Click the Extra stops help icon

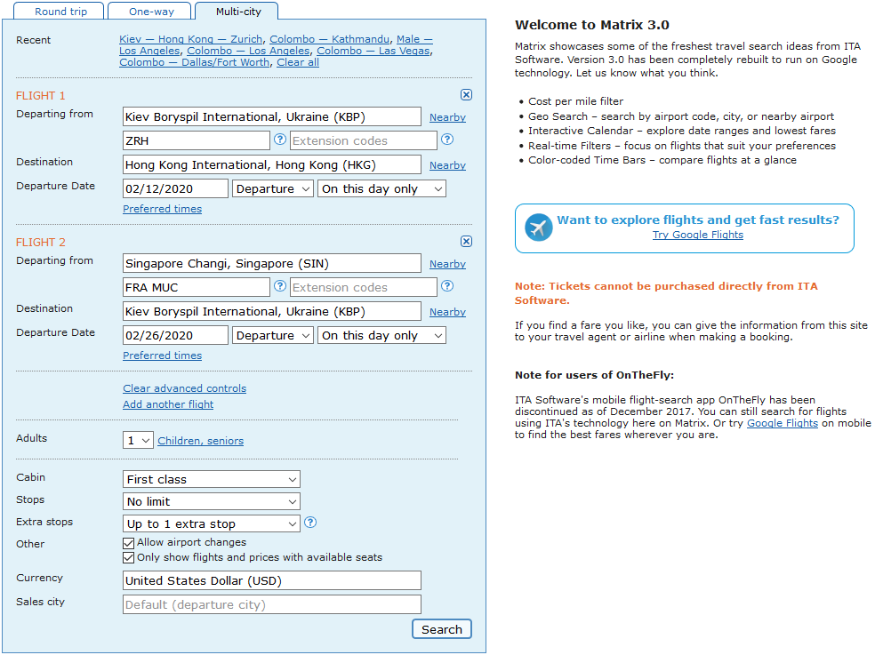tap(310, 523)
